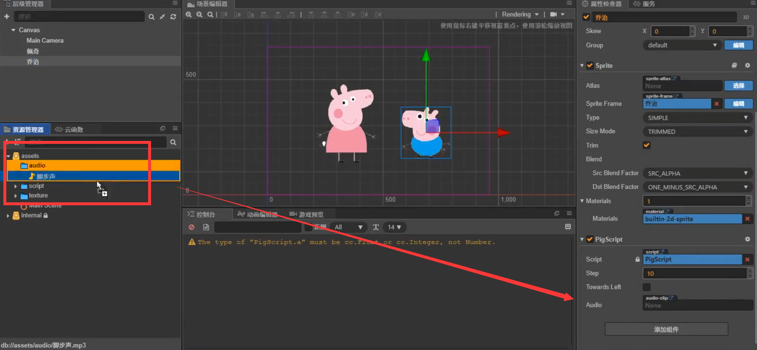Click the hierarchy search magnifier icon
Viewport: 757px width, 350px height.
[x=151, y=17]
